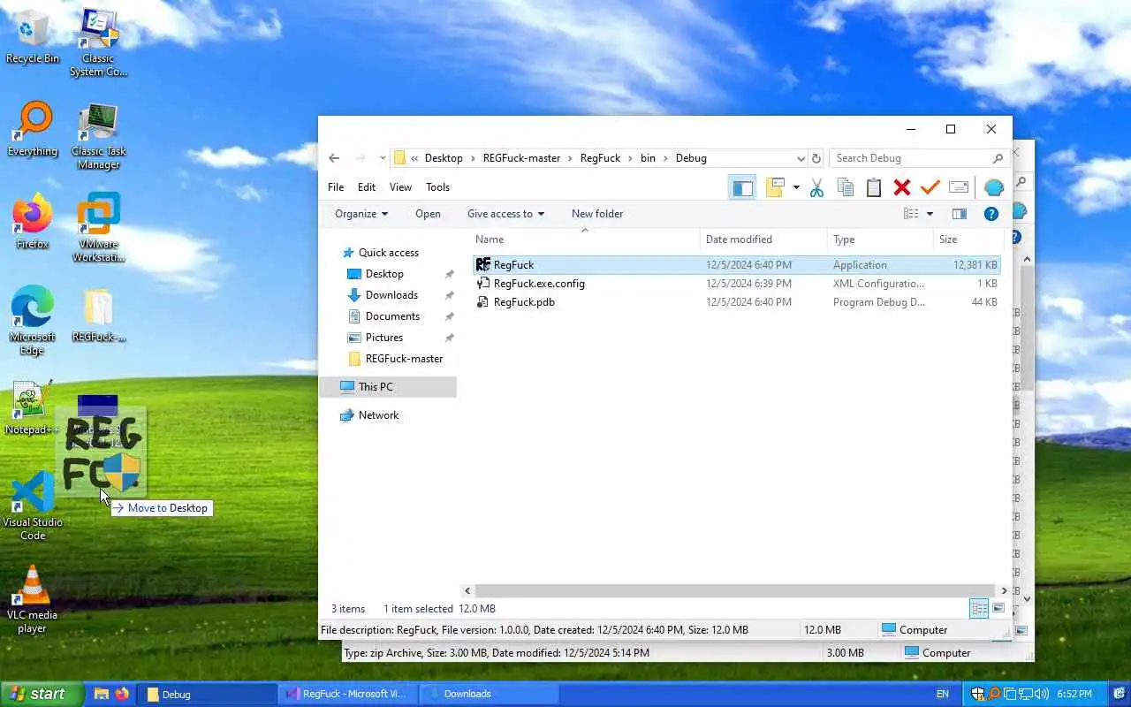Image resolution: width=1131 pixels, height=707 pixels.
Task: Switch to details view in status bar
Action: tap(978, 608)
